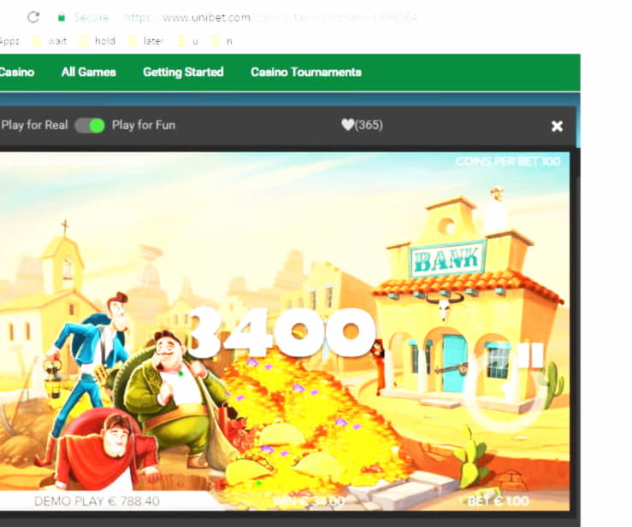The image size is (632, 527).
Task: Open the Getting Started page
Action: pos(183,72)
